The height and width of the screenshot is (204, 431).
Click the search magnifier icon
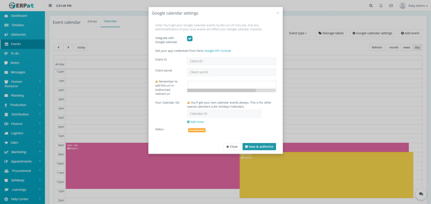371,5
